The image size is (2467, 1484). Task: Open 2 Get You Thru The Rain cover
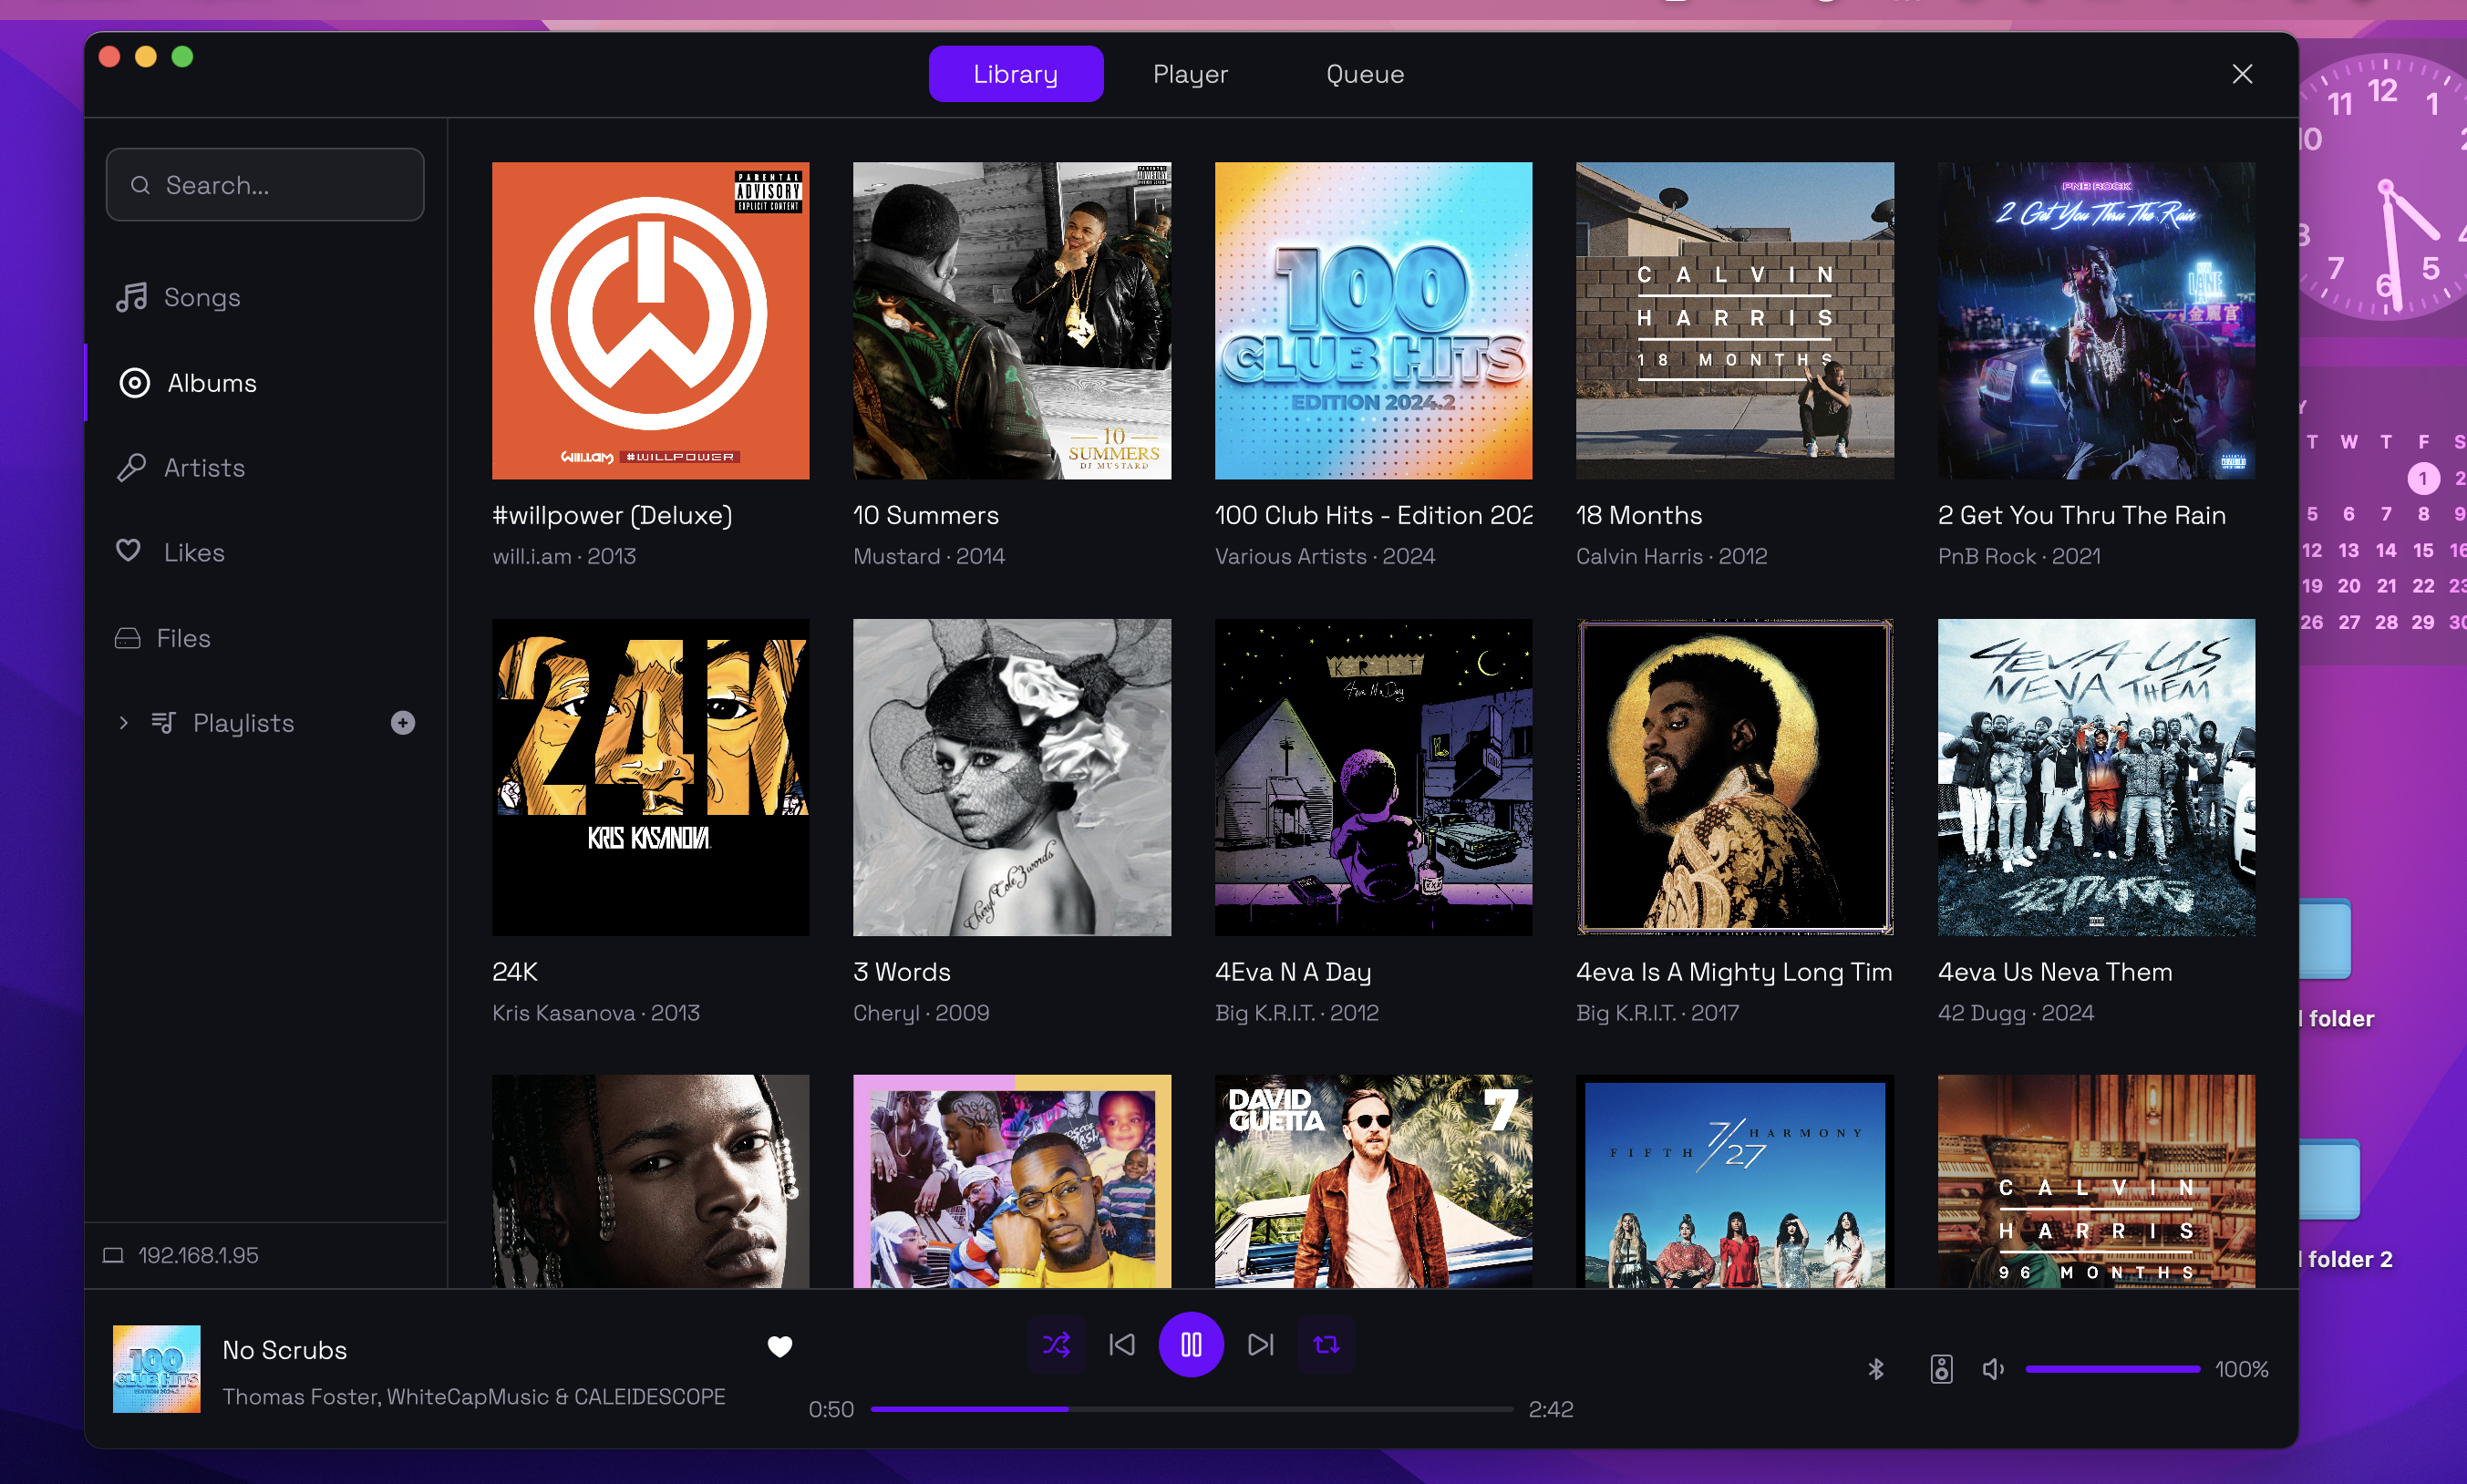click(2097, 321)
